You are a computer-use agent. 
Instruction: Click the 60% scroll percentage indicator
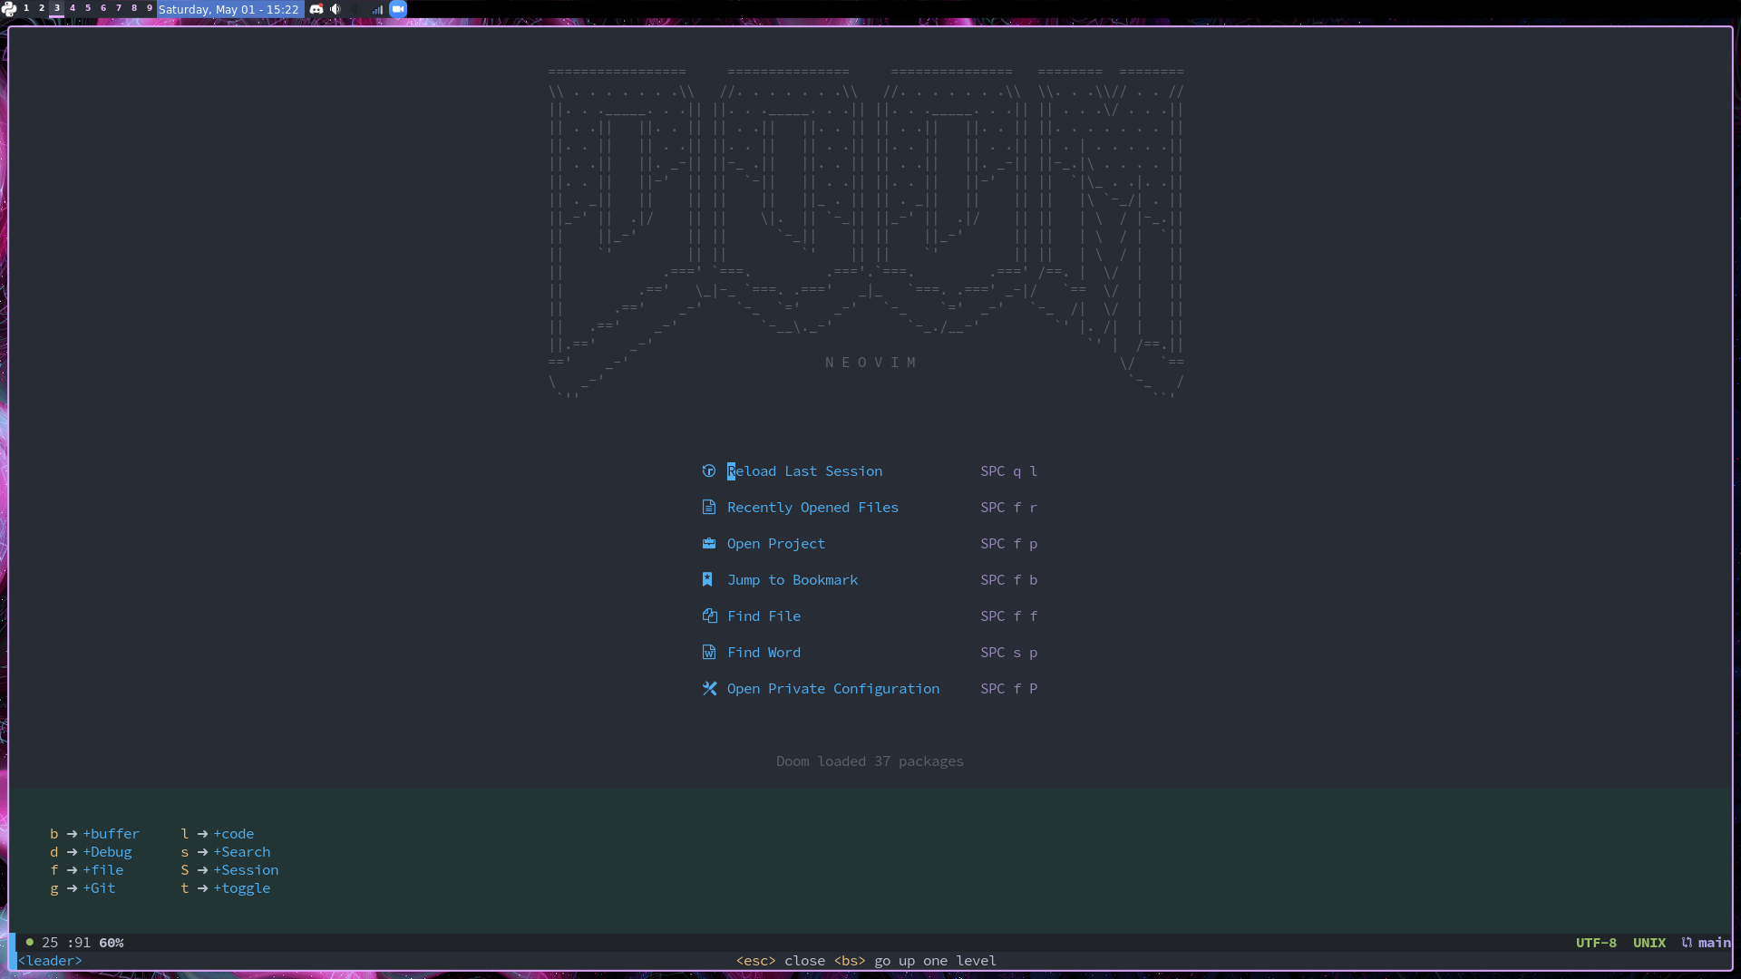(x=110, y=943)
